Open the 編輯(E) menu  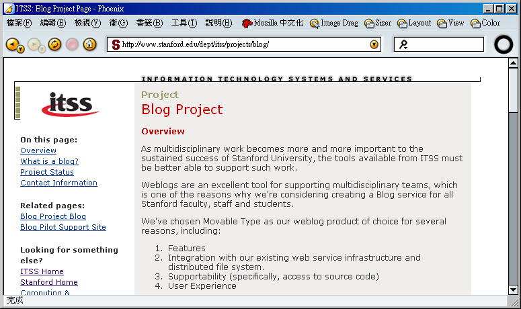(53, 23)
